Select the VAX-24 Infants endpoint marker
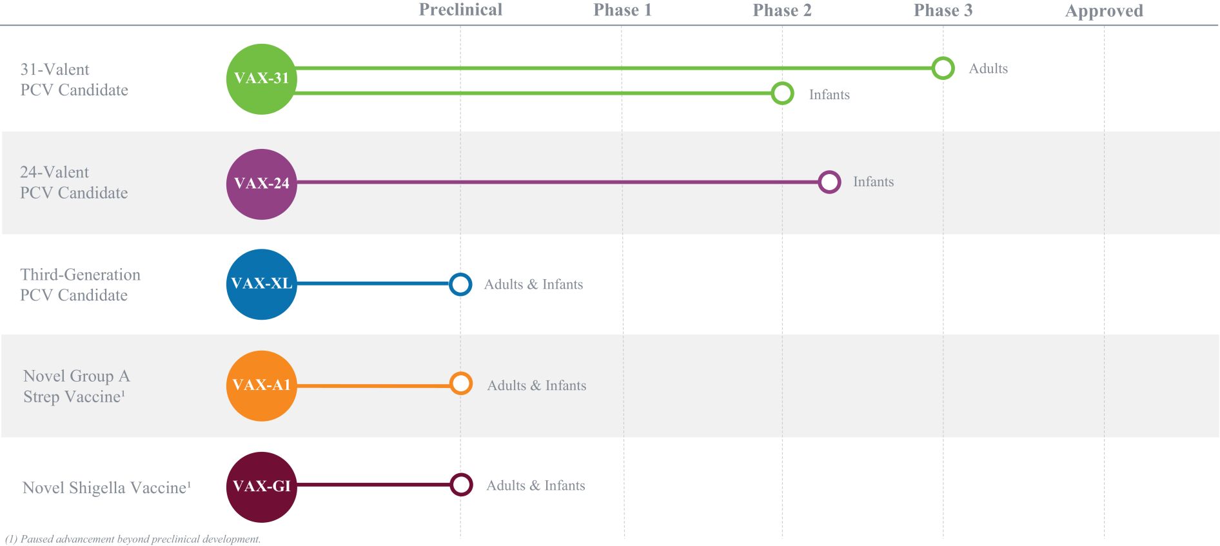This screenshot has height=546, width=1220. click(829, 182)
